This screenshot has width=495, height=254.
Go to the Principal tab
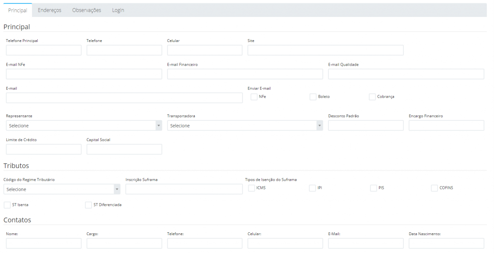coord(18,10)
